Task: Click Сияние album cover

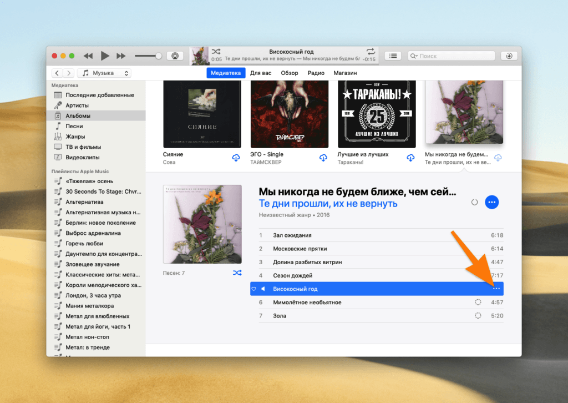Action: (202, 114)
